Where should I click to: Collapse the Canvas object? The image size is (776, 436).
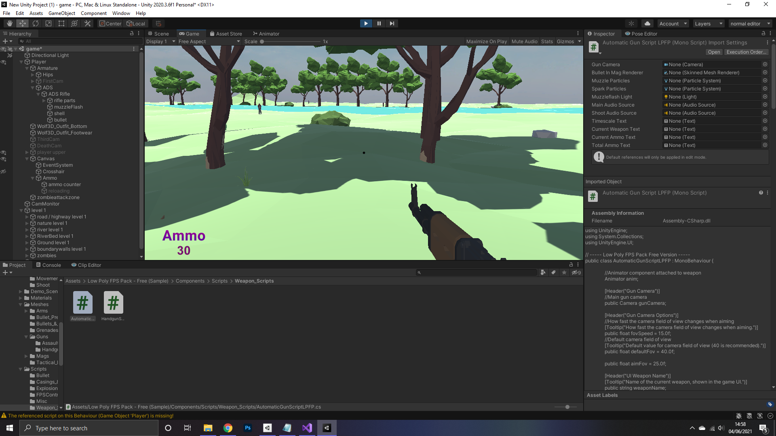[x=27, y=159]
